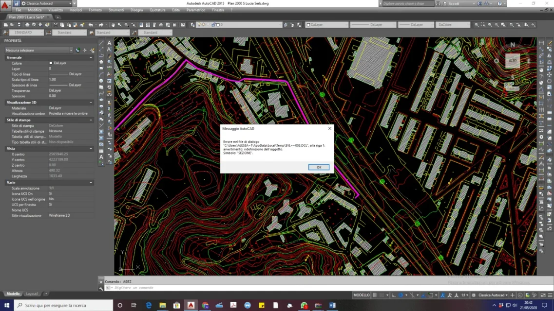Toggle MODELLO model space button
Image resolution: width=554 pixels, height=311 pixels.
tap(361, 295)
